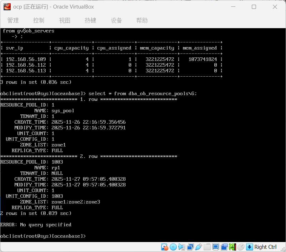Viewport: 286px width, 252px height.
Task: Open the 管理 menu
Action: [x=13, y=20]
